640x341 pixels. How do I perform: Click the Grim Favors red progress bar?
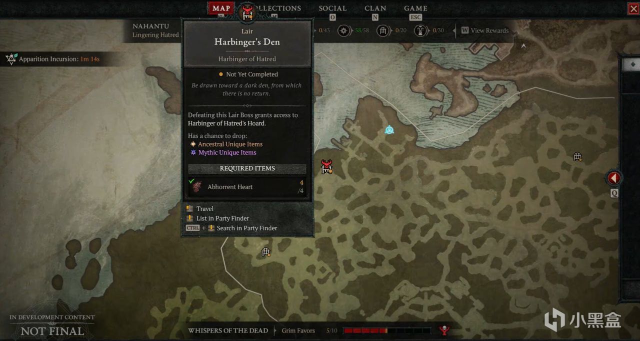[x=387, y=331]
